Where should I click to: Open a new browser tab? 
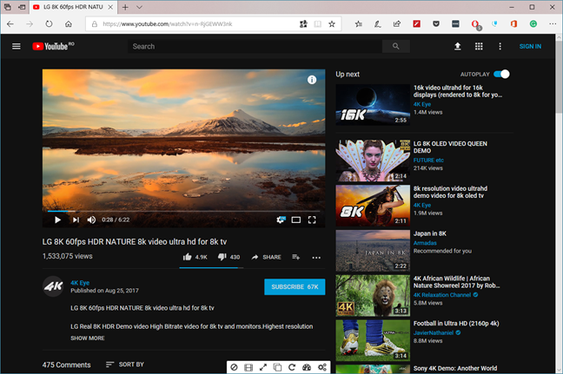tap(125, 7)
